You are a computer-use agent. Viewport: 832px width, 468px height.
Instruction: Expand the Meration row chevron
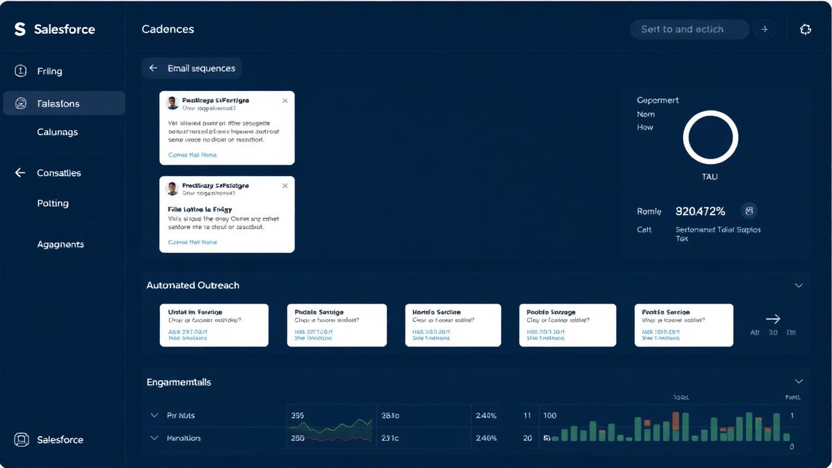pos(155,437)
